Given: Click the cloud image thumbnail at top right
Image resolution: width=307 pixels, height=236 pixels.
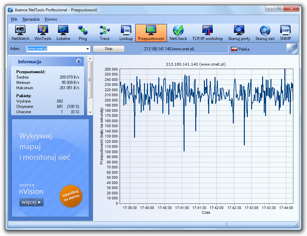Looking at the screenshot, I should (292, 49).
